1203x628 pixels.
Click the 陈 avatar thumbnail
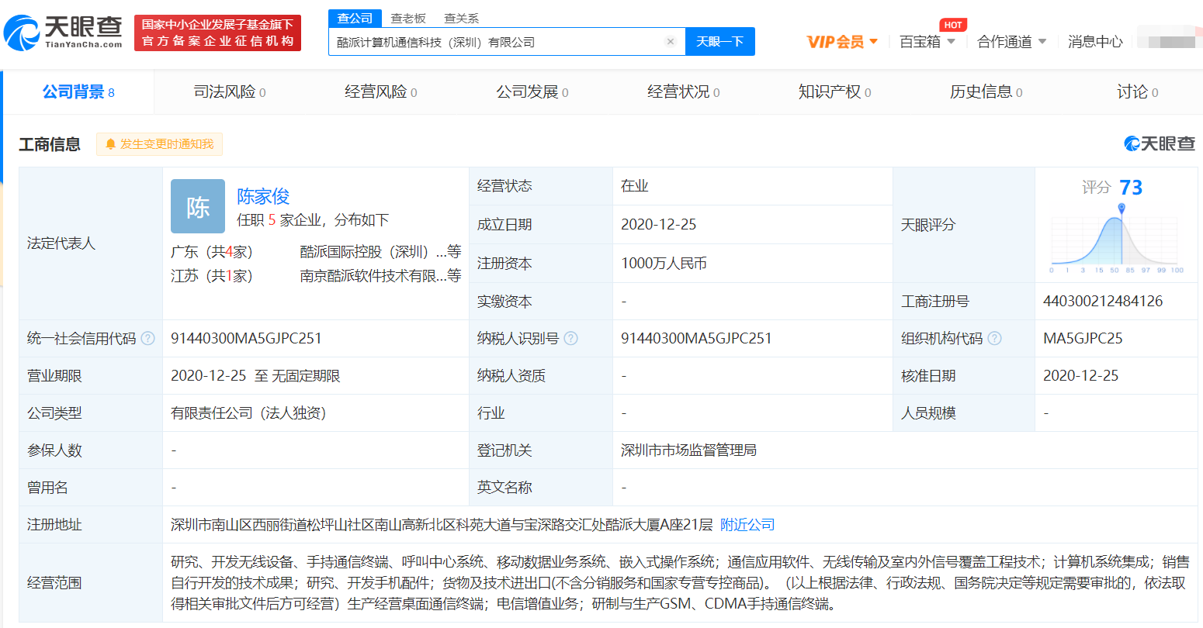198,206
